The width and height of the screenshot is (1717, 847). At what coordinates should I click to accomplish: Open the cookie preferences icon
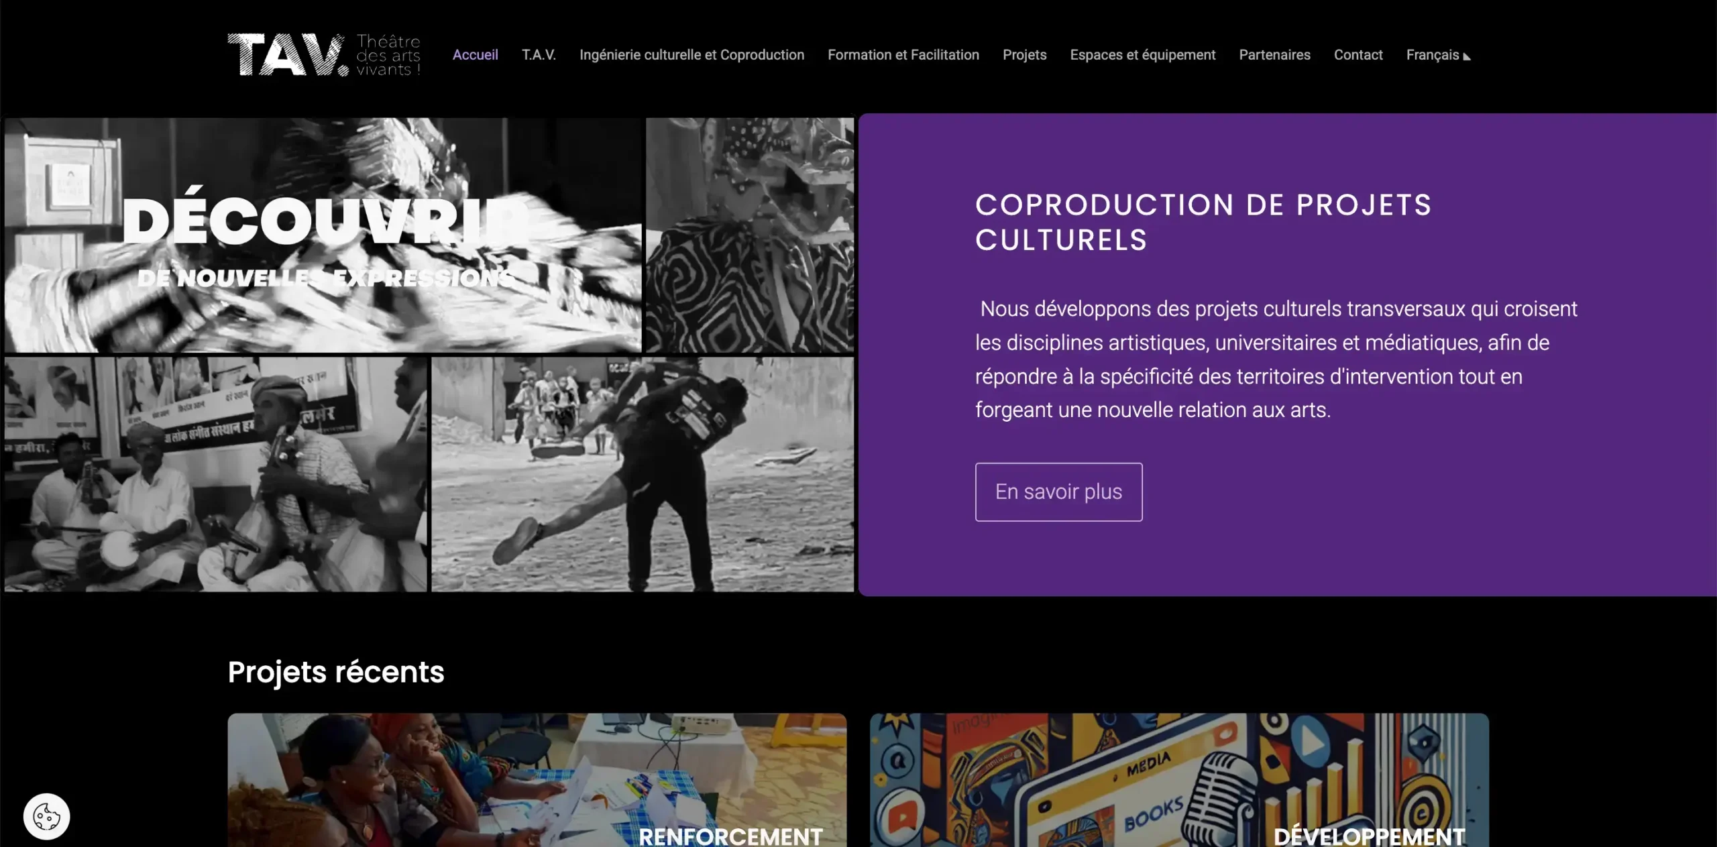pyautogui.click(x=46, y=816)
